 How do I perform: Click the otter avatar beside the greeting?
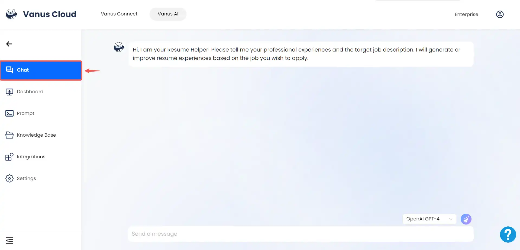point(119,47)
